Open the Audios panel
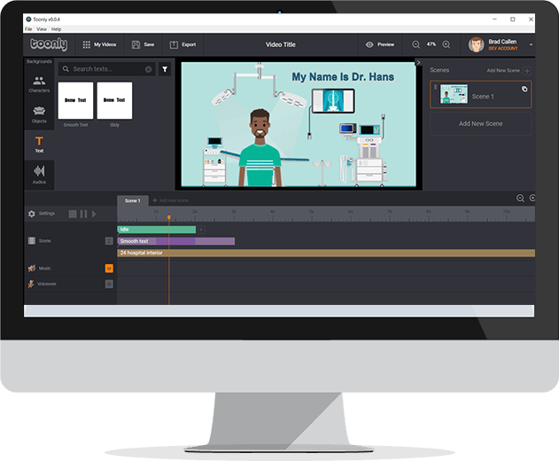 (39, 175)
